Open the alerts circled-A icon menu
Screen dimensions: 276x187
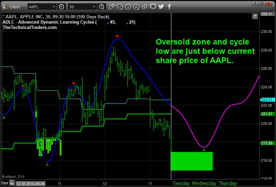[x=136, y=7]
